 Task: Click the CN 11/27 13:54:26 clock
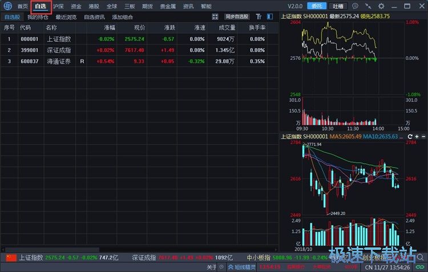pos(387,267)
